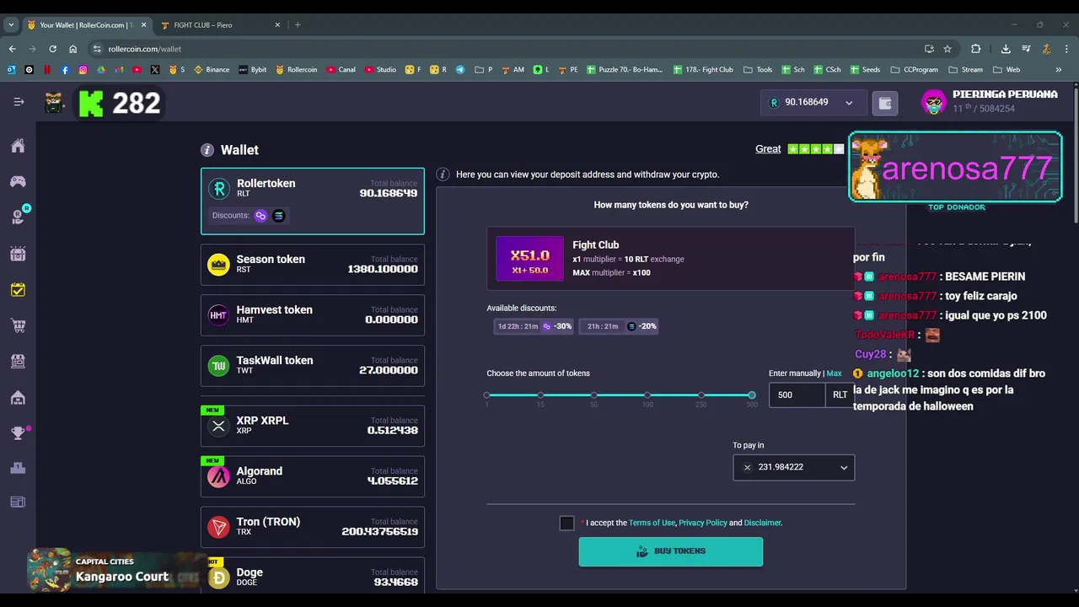Open the 178.- Fight Club bookmark
Viewport: 1079px width, 607px height.
(x=703, y=70)
